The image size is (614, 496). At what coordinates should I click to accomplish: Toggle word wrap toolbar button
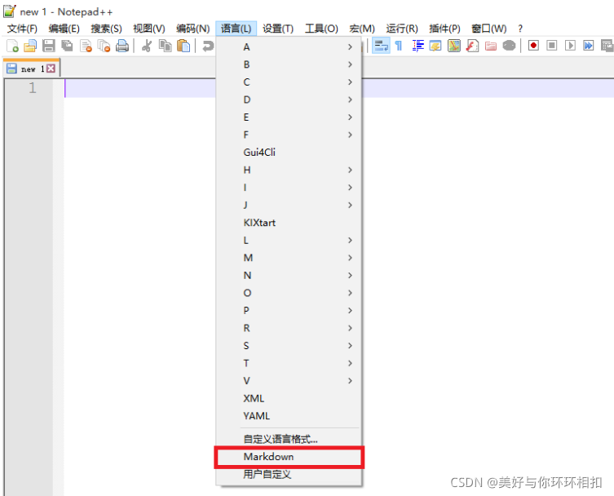tap(381, 46)
